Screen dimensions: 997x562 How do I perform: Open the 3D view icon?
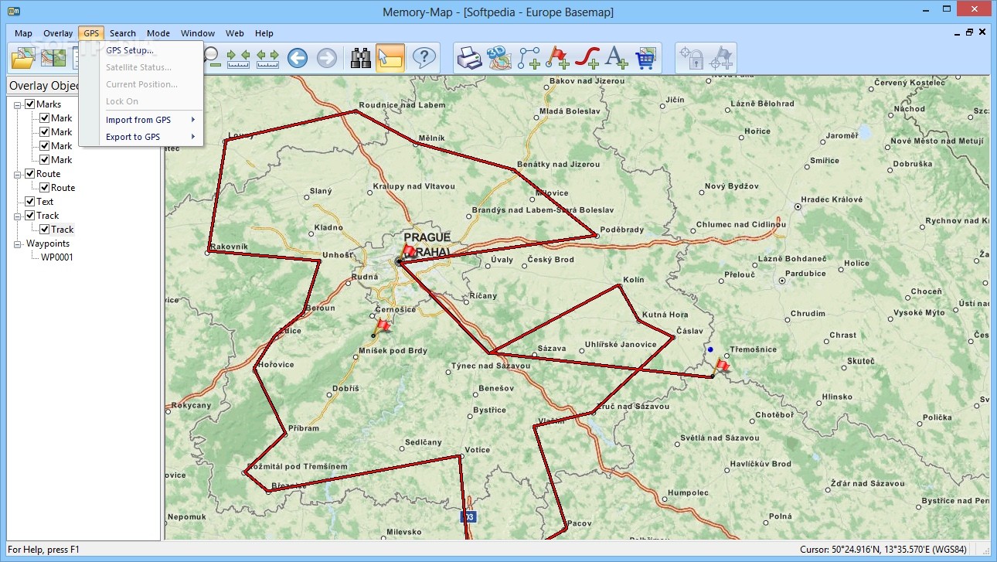pyautogui.click(x=499, y=58)
